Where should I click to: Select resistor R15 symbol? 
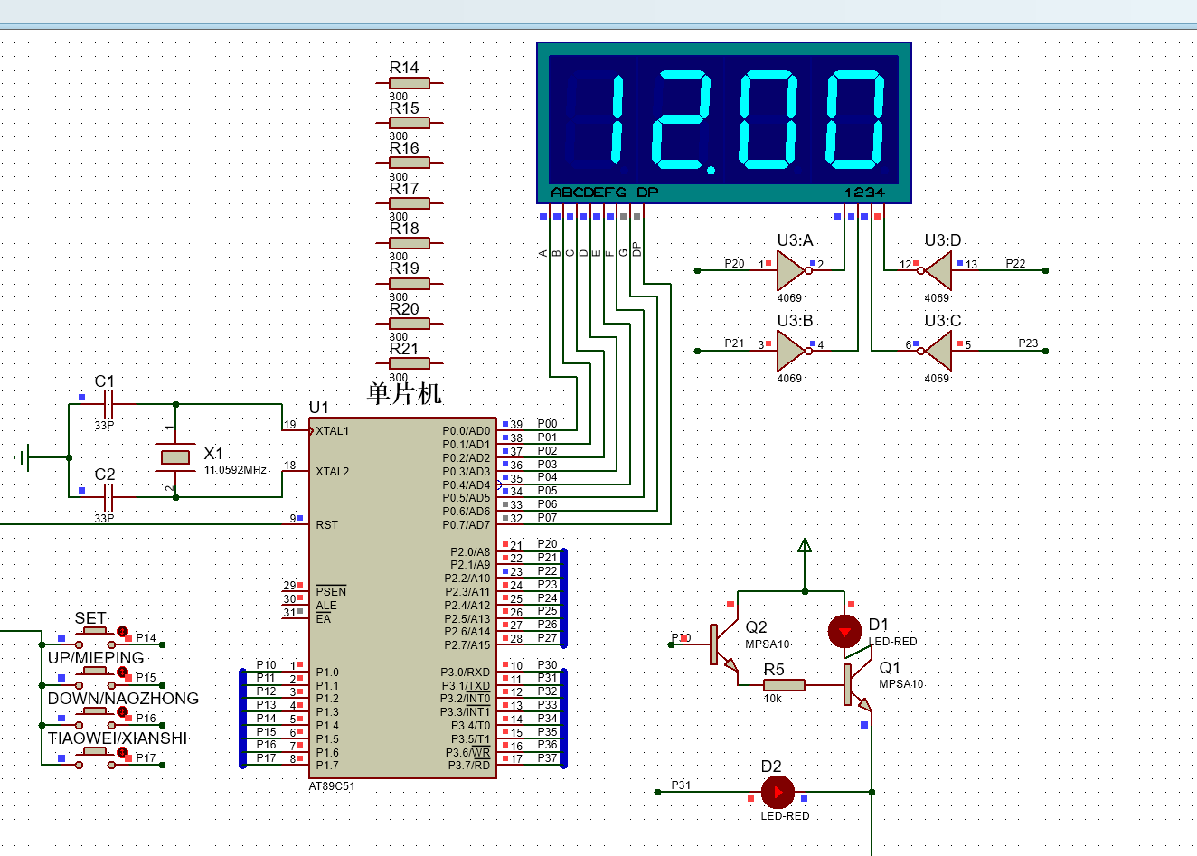pos(410,123)
